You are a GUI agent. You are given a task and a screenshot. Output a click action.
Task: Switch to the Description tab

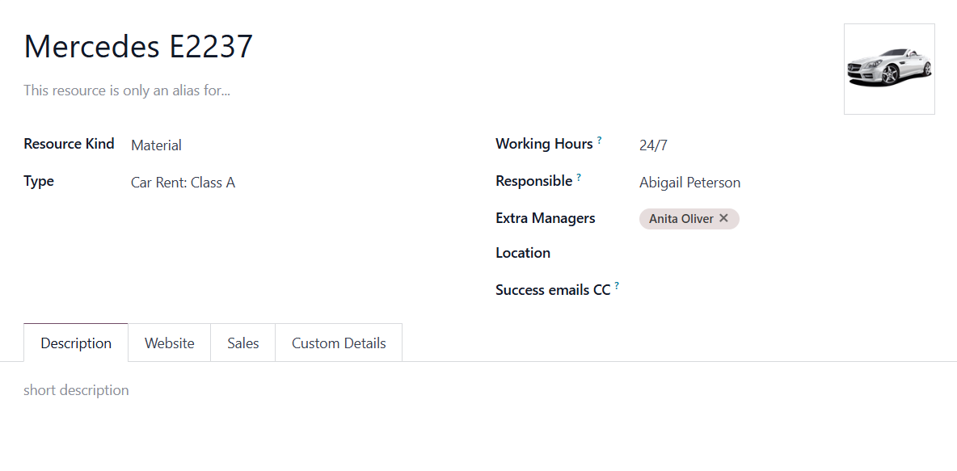[76, 343]
